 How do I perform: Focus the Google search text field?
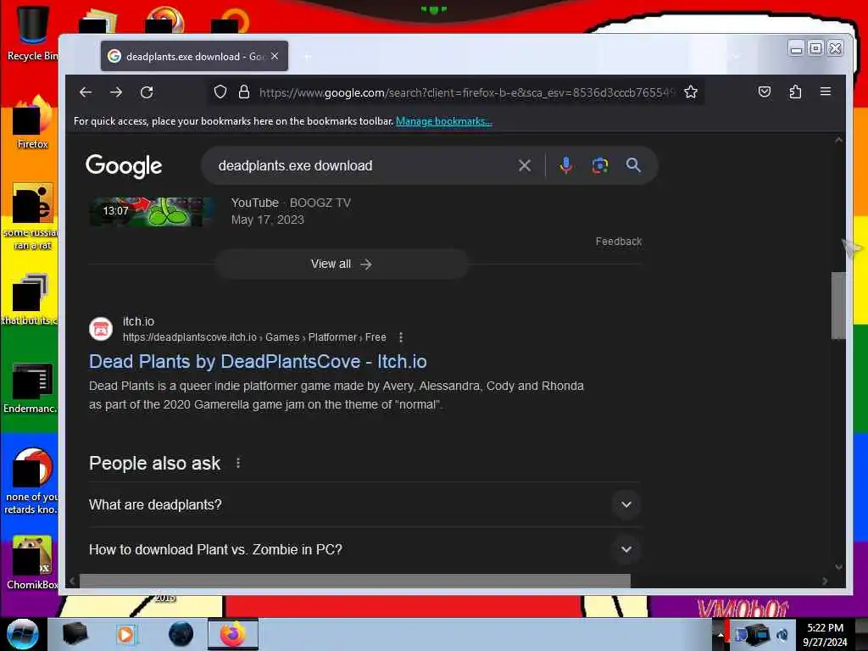coord(363,165)
